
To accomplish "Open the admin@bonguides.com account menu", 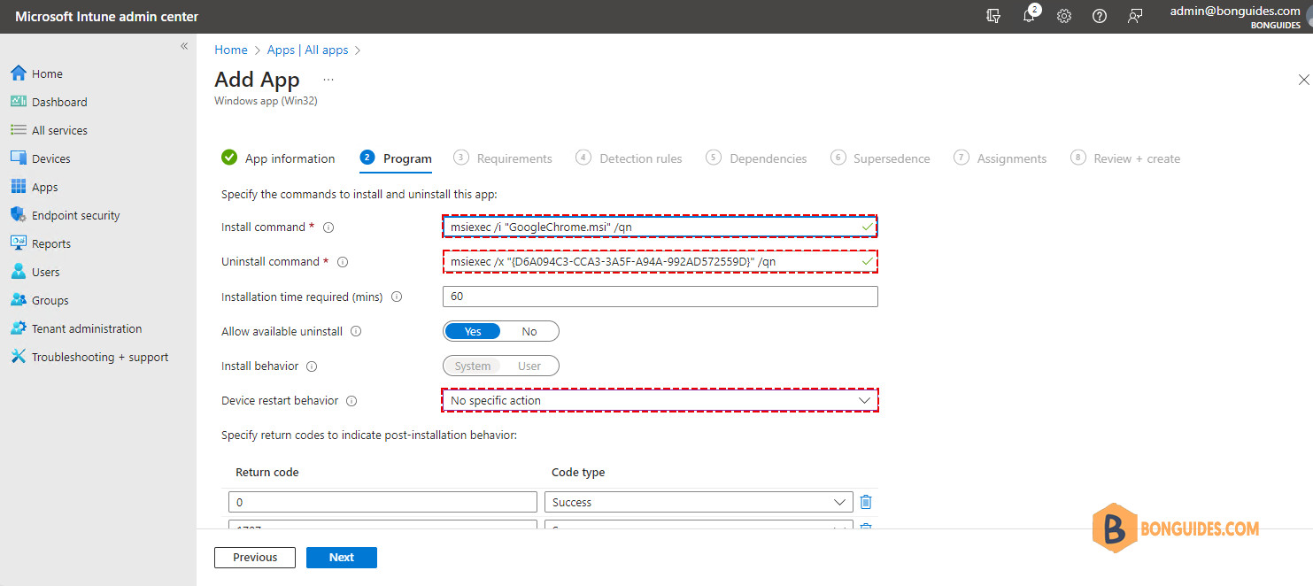I will tap(1234, 17).
